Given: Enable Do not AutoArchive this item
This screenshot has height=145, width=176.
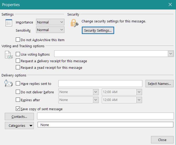Looking at the screenshot, I should click(18, 40).
